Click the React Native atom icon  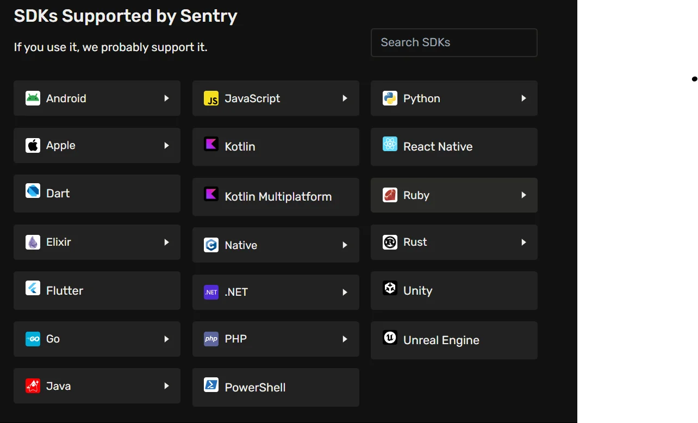coord(390,145)
